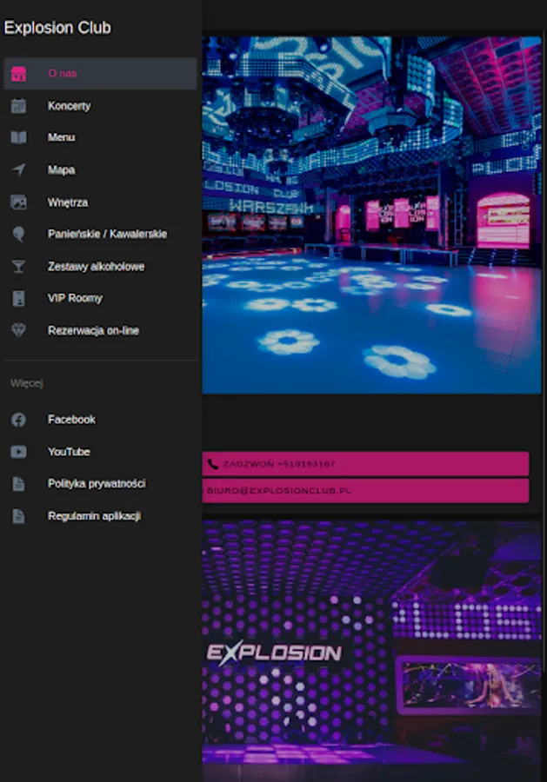Click the YouTube play icon

point(18,452)
